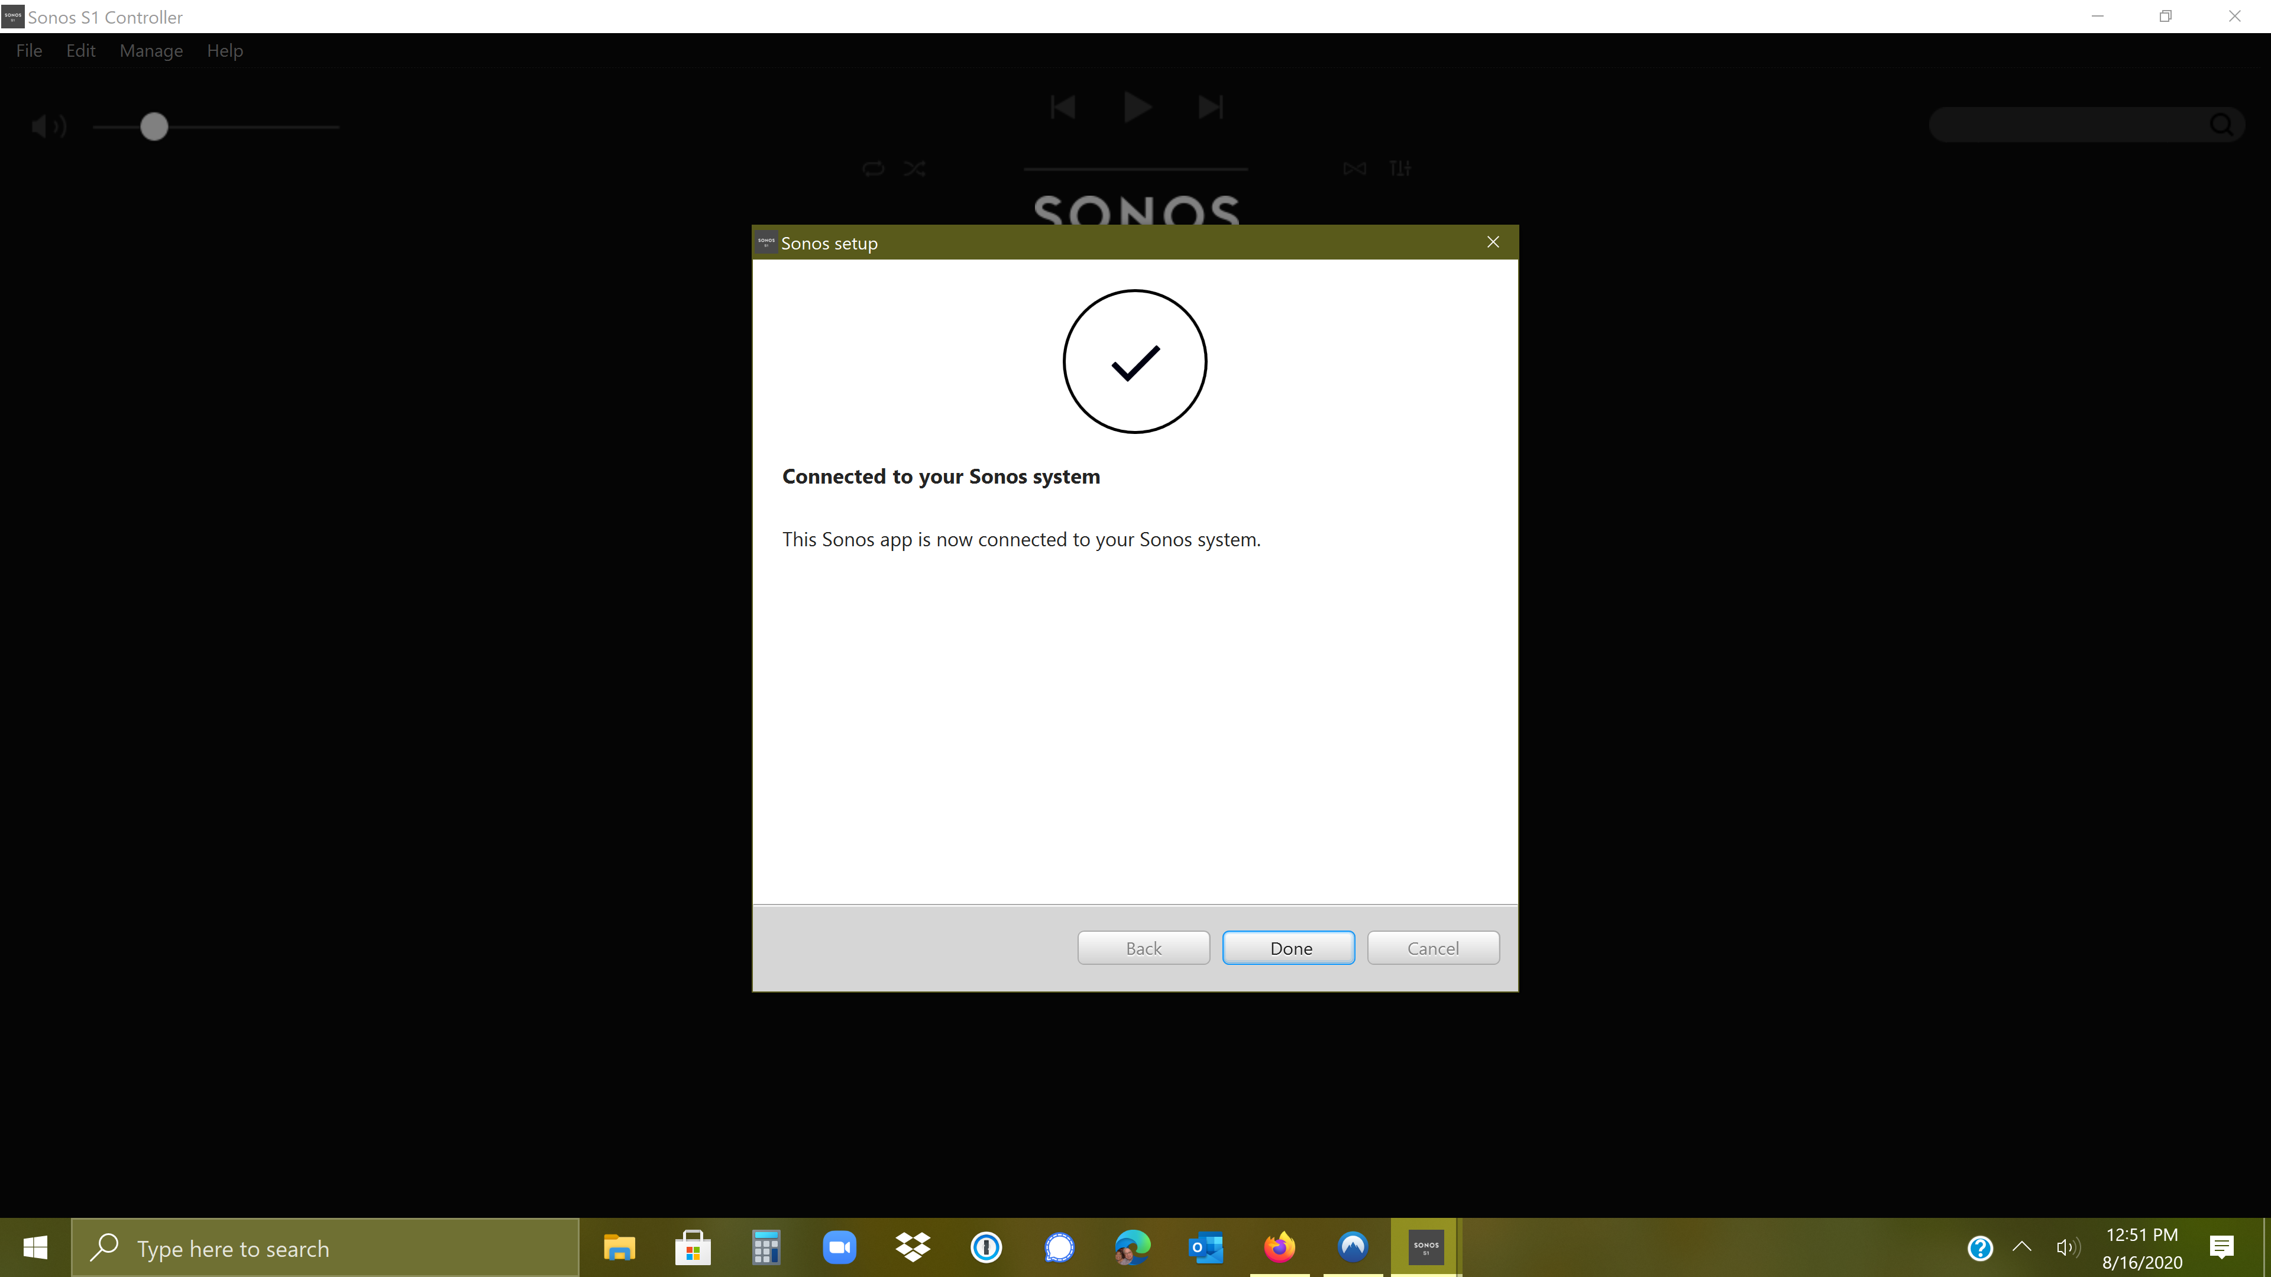Viewport: 2271px width, 1277px height.
Task: Click the Edit menu item
Action: pyautogui.click(x=80, y=50)
